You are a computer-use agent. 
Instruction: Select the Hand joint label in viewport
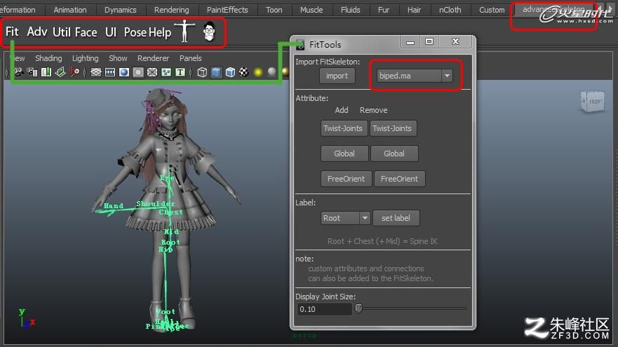[x=114, y=205]
